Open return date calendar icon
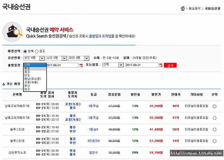 tap(161, 65)
